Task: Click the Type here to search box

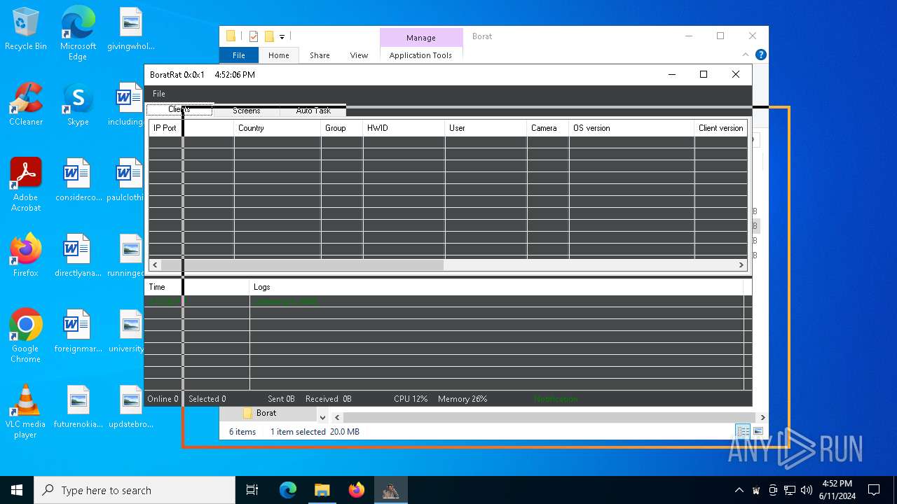Action: [x=135, y=490]
